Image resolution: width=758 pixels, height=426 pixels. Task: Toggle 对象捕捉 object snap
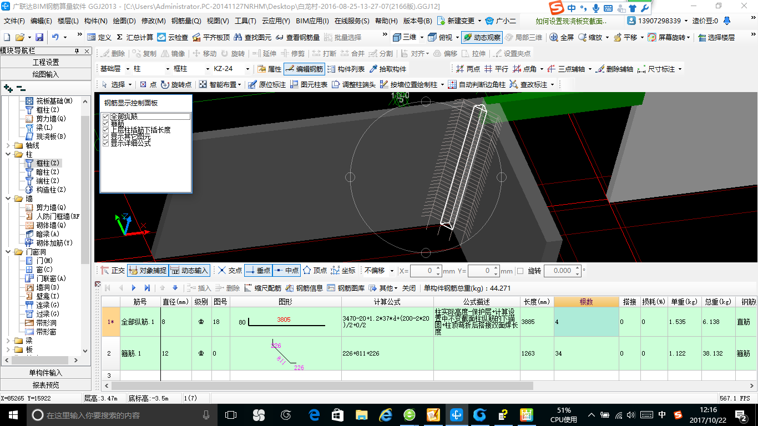(148, 271)
